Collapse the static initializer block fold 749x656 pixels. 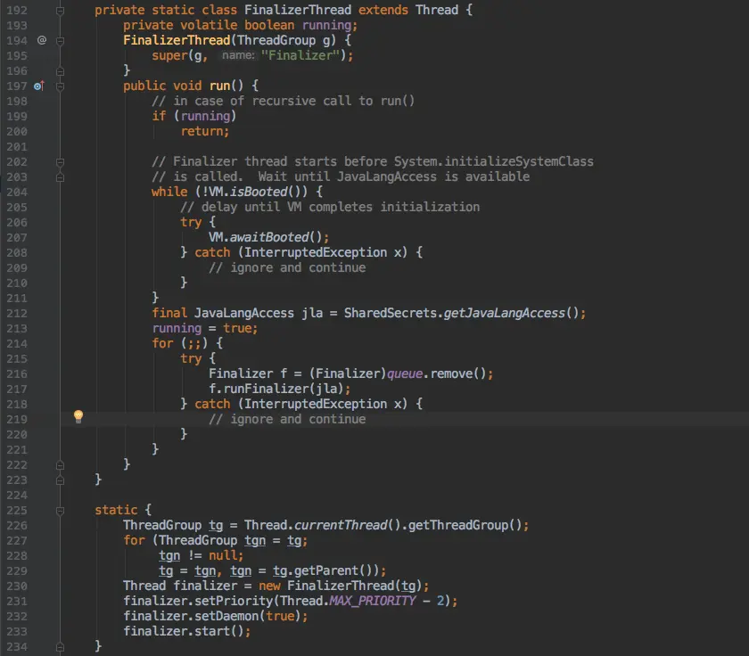tap(59, 510)
